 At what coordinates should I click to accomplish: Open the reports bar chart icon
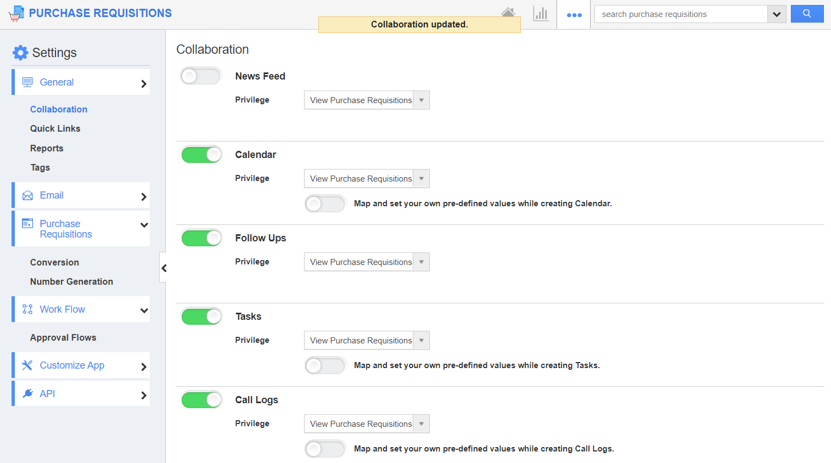pos(541,14)
